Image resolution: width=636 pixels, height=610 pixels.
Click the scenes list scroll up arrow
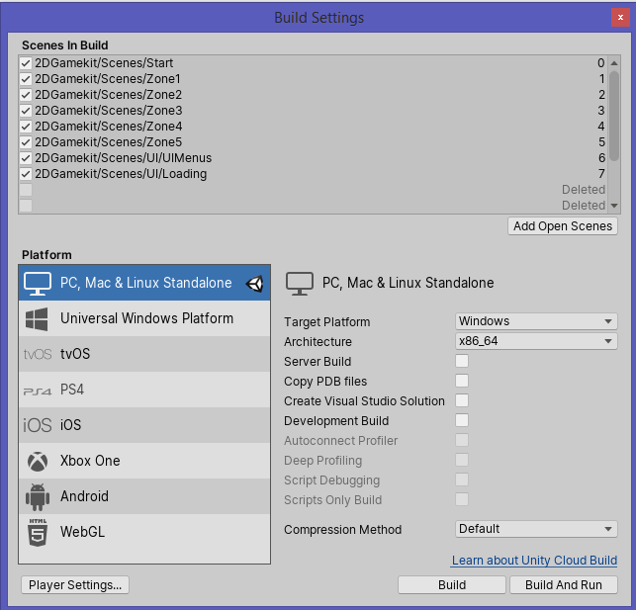point(614,63)
